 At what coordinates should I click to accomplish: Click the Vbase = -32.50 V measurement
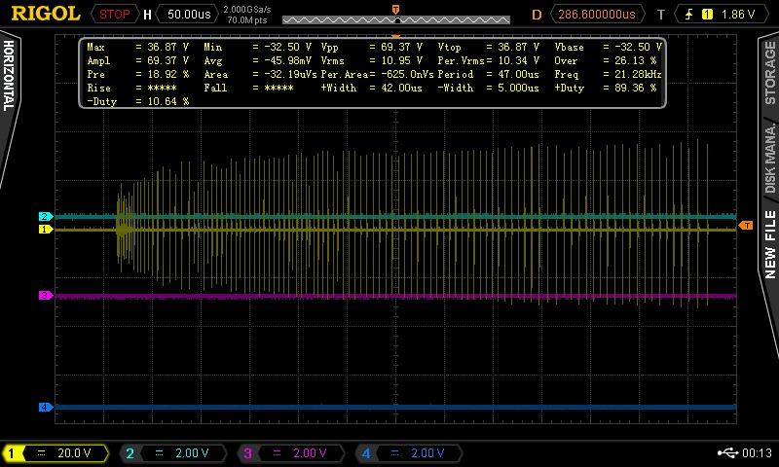(608, 47)
